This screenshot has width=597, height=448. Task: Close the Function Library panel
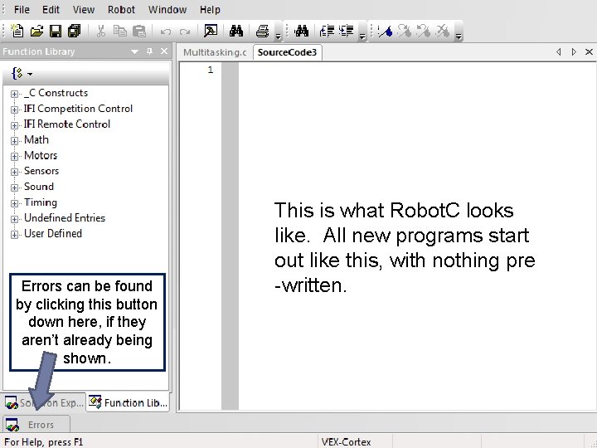coord(164,51)
